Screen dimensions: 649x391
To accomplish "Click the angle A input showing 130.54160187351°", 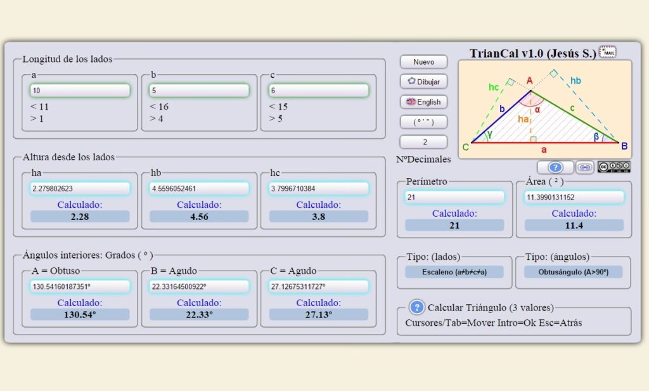I will pos(80,286).
